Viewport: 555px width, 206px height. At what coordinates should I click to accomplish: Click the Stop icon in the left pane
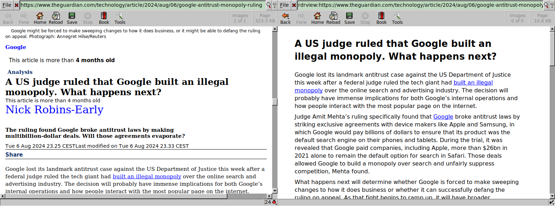(x=88, y=18)
